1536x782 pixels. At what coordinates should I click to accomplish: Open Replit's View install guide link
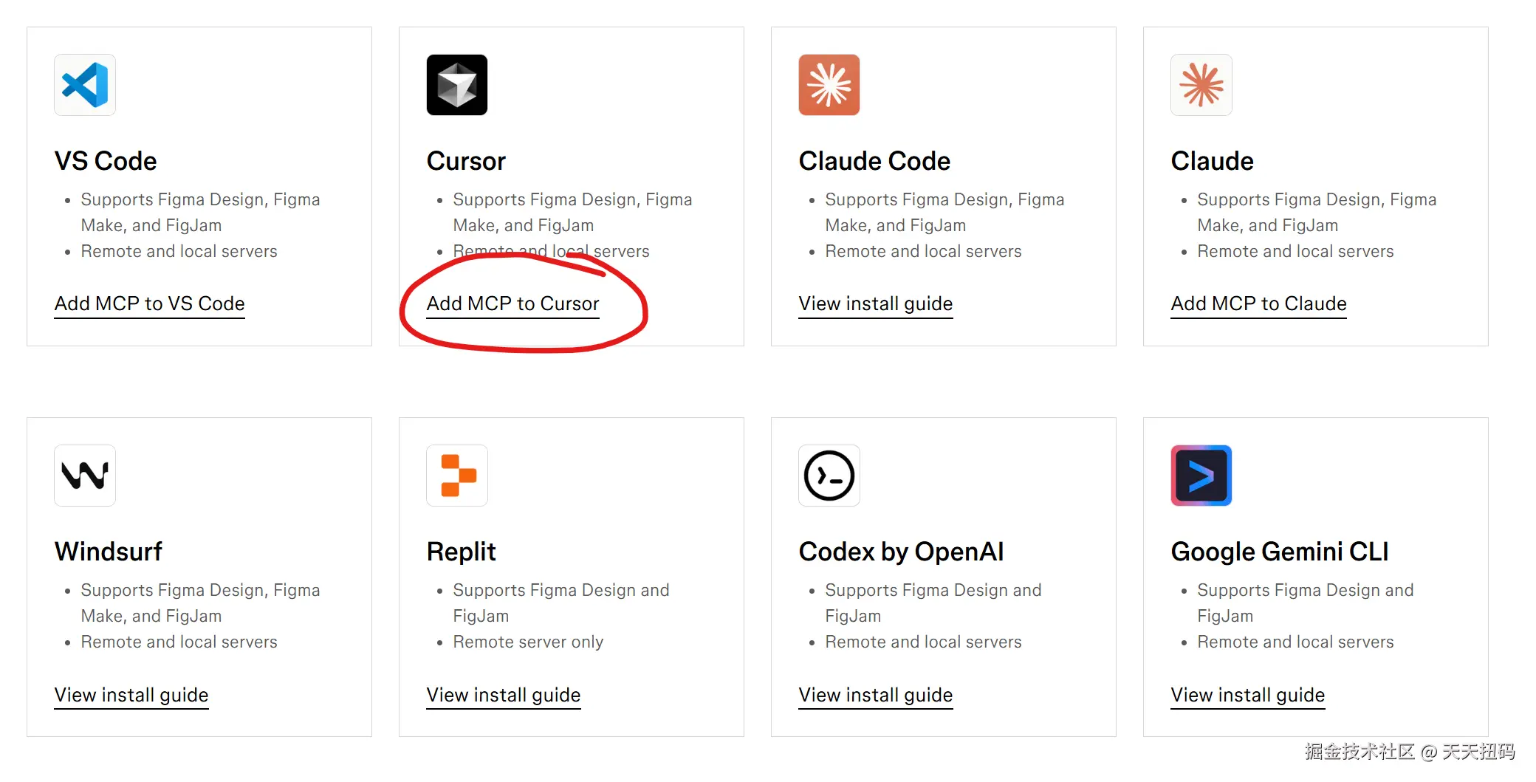pyautogui.click(x=504, y=695)
